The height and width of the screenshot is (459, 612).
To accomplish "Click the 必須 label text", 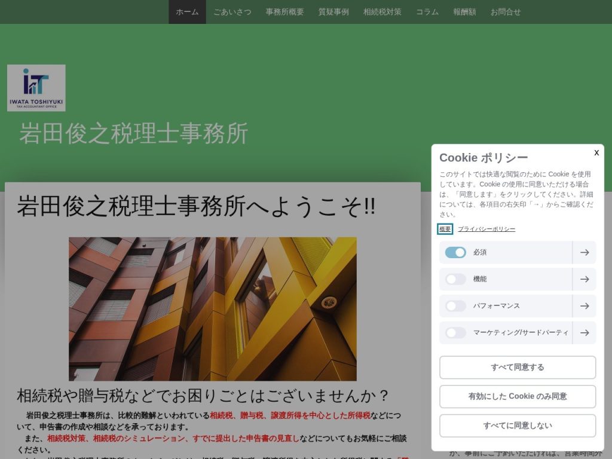I will (x=480, y=253).
